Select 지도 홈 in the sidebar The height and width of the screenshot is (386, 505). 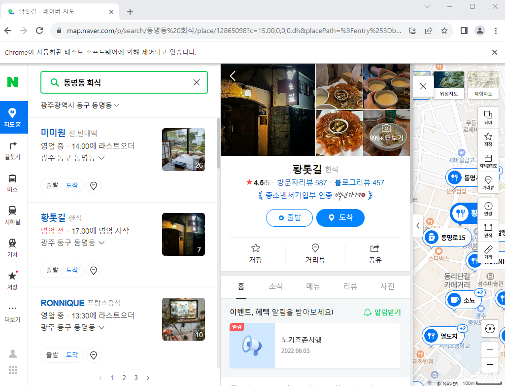12,117
